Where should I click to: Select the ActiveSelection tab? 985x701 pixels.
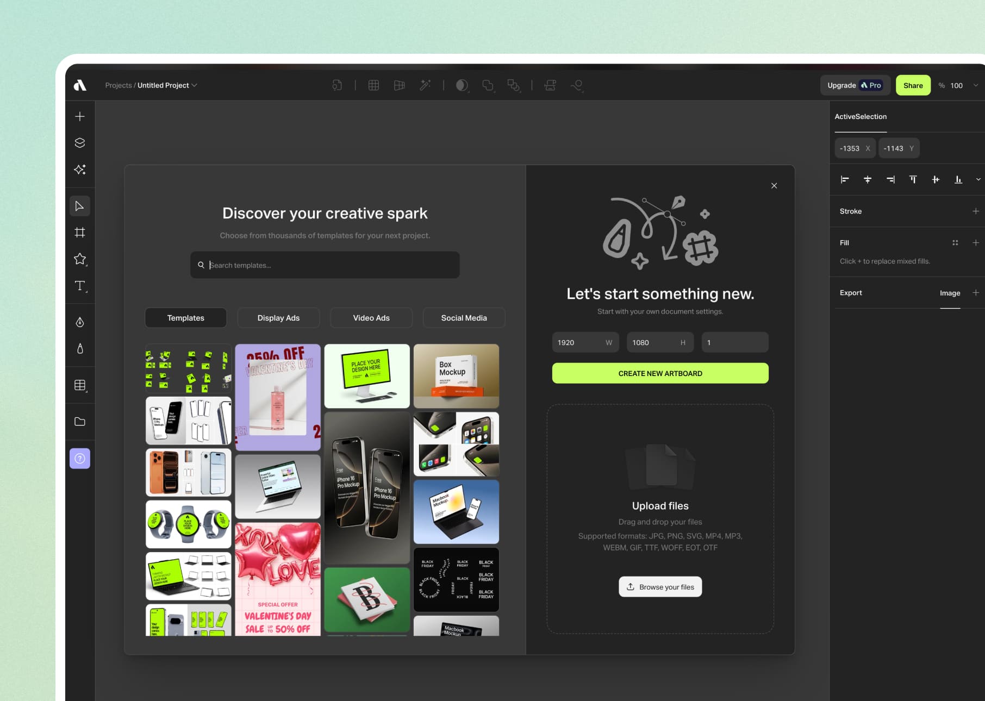861,117
